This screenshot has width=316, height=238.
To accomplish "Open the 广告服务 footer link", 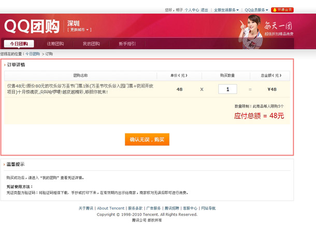I will click(153, 208).
